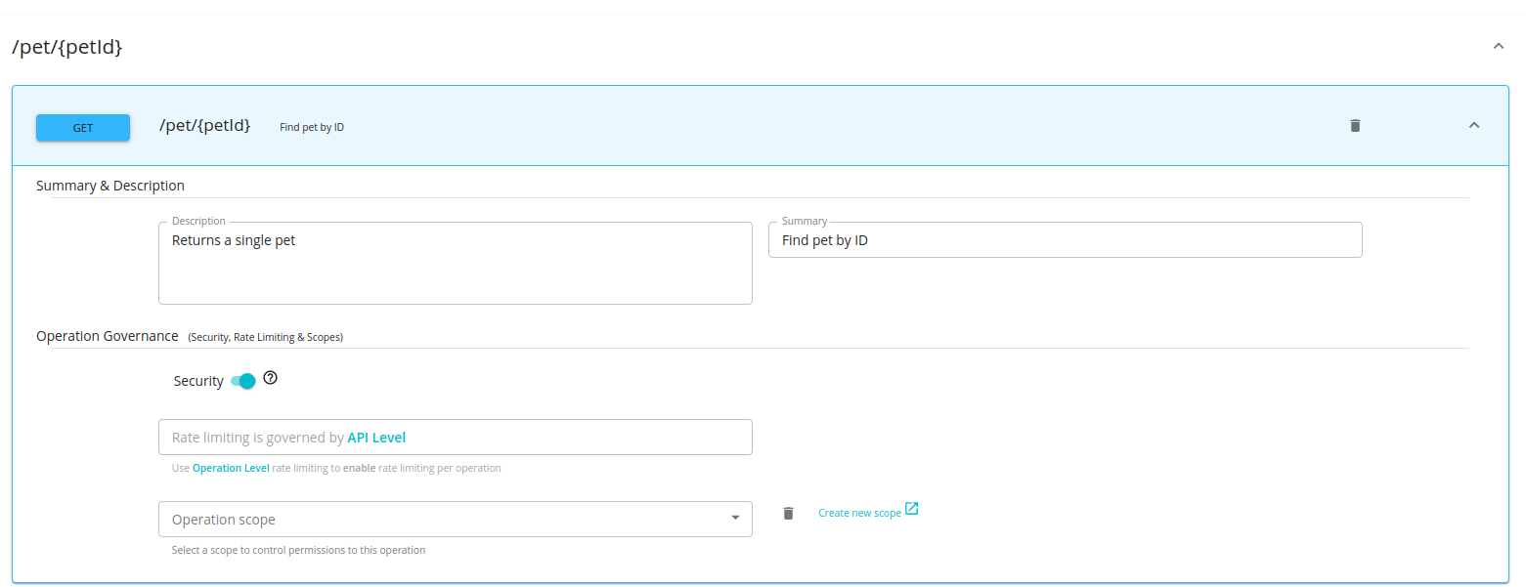
Task: Toggle the Security switch off
Action: click(x=243, y=381)
